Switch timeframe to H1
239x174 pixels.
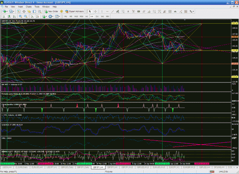coord(86,16)
